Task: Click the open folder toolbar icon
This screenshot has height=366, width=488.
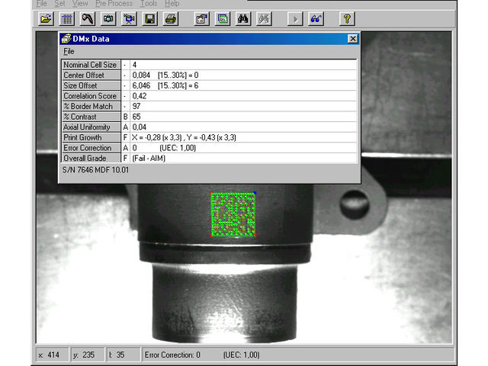Action: (45, 18)
